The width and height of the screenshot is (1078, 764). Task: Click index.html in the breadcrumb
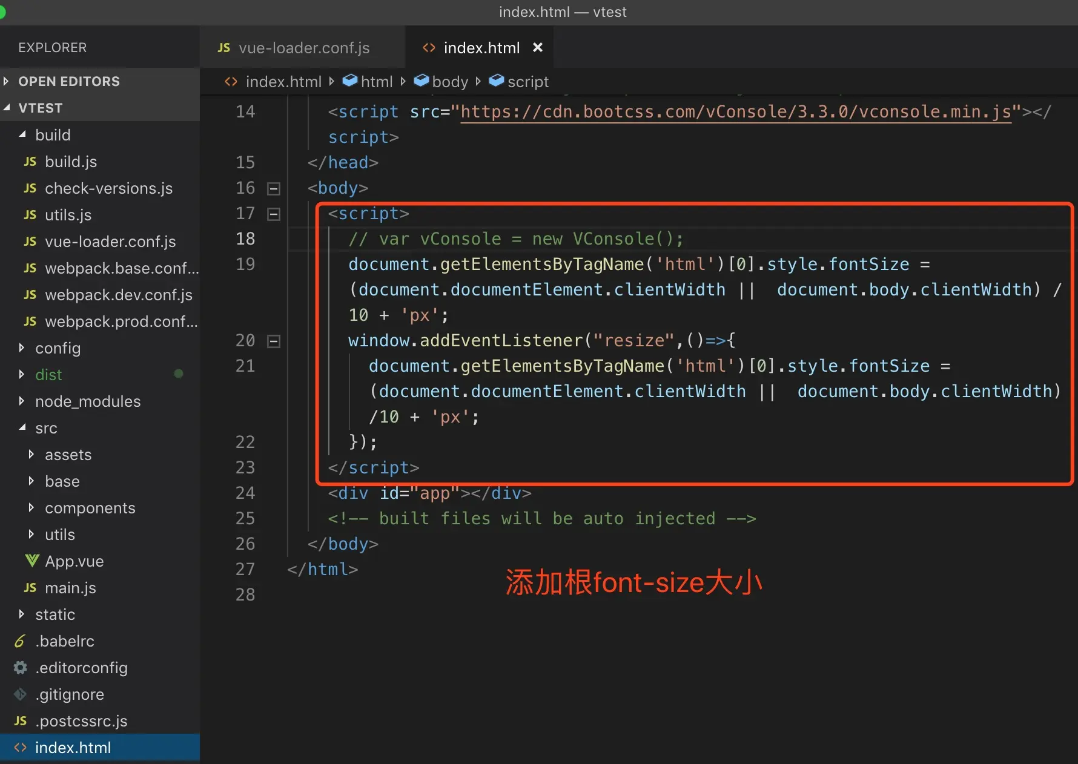coord(283,82)
